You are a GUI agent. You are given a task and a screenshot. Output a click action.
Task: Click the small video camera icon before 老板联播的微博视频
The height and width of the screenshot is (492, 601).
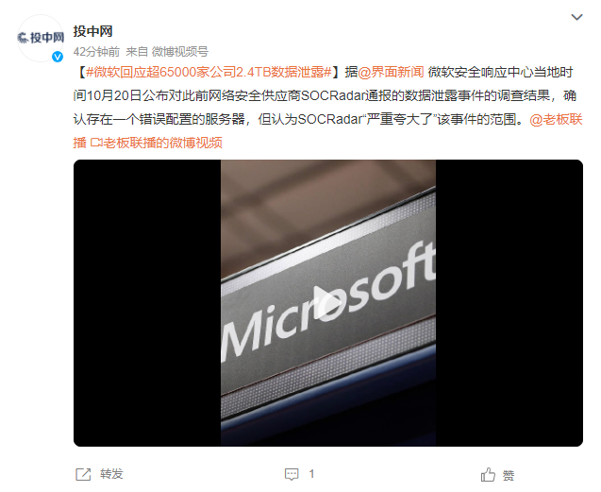[x=96, y=143]
